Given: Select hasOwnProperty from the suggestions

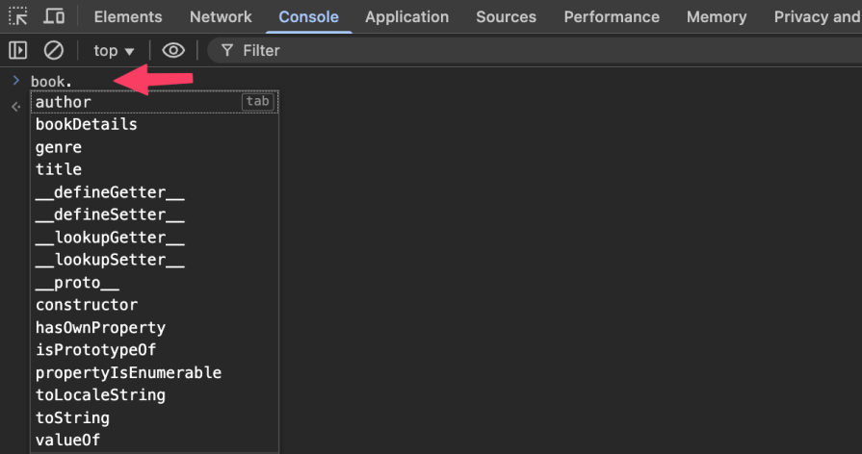Looking at the screenshot, I should [100, 327].
